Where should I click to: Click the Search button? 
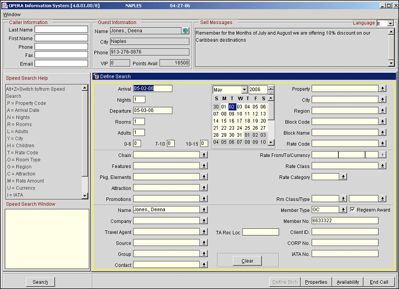(40, 282)
